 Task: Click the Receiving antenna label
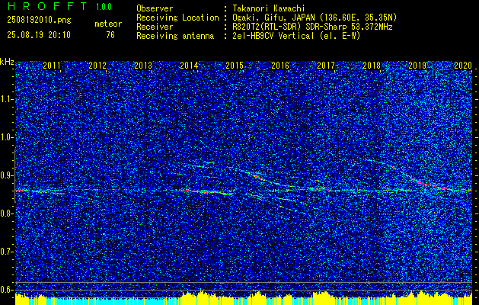(175, 36)
